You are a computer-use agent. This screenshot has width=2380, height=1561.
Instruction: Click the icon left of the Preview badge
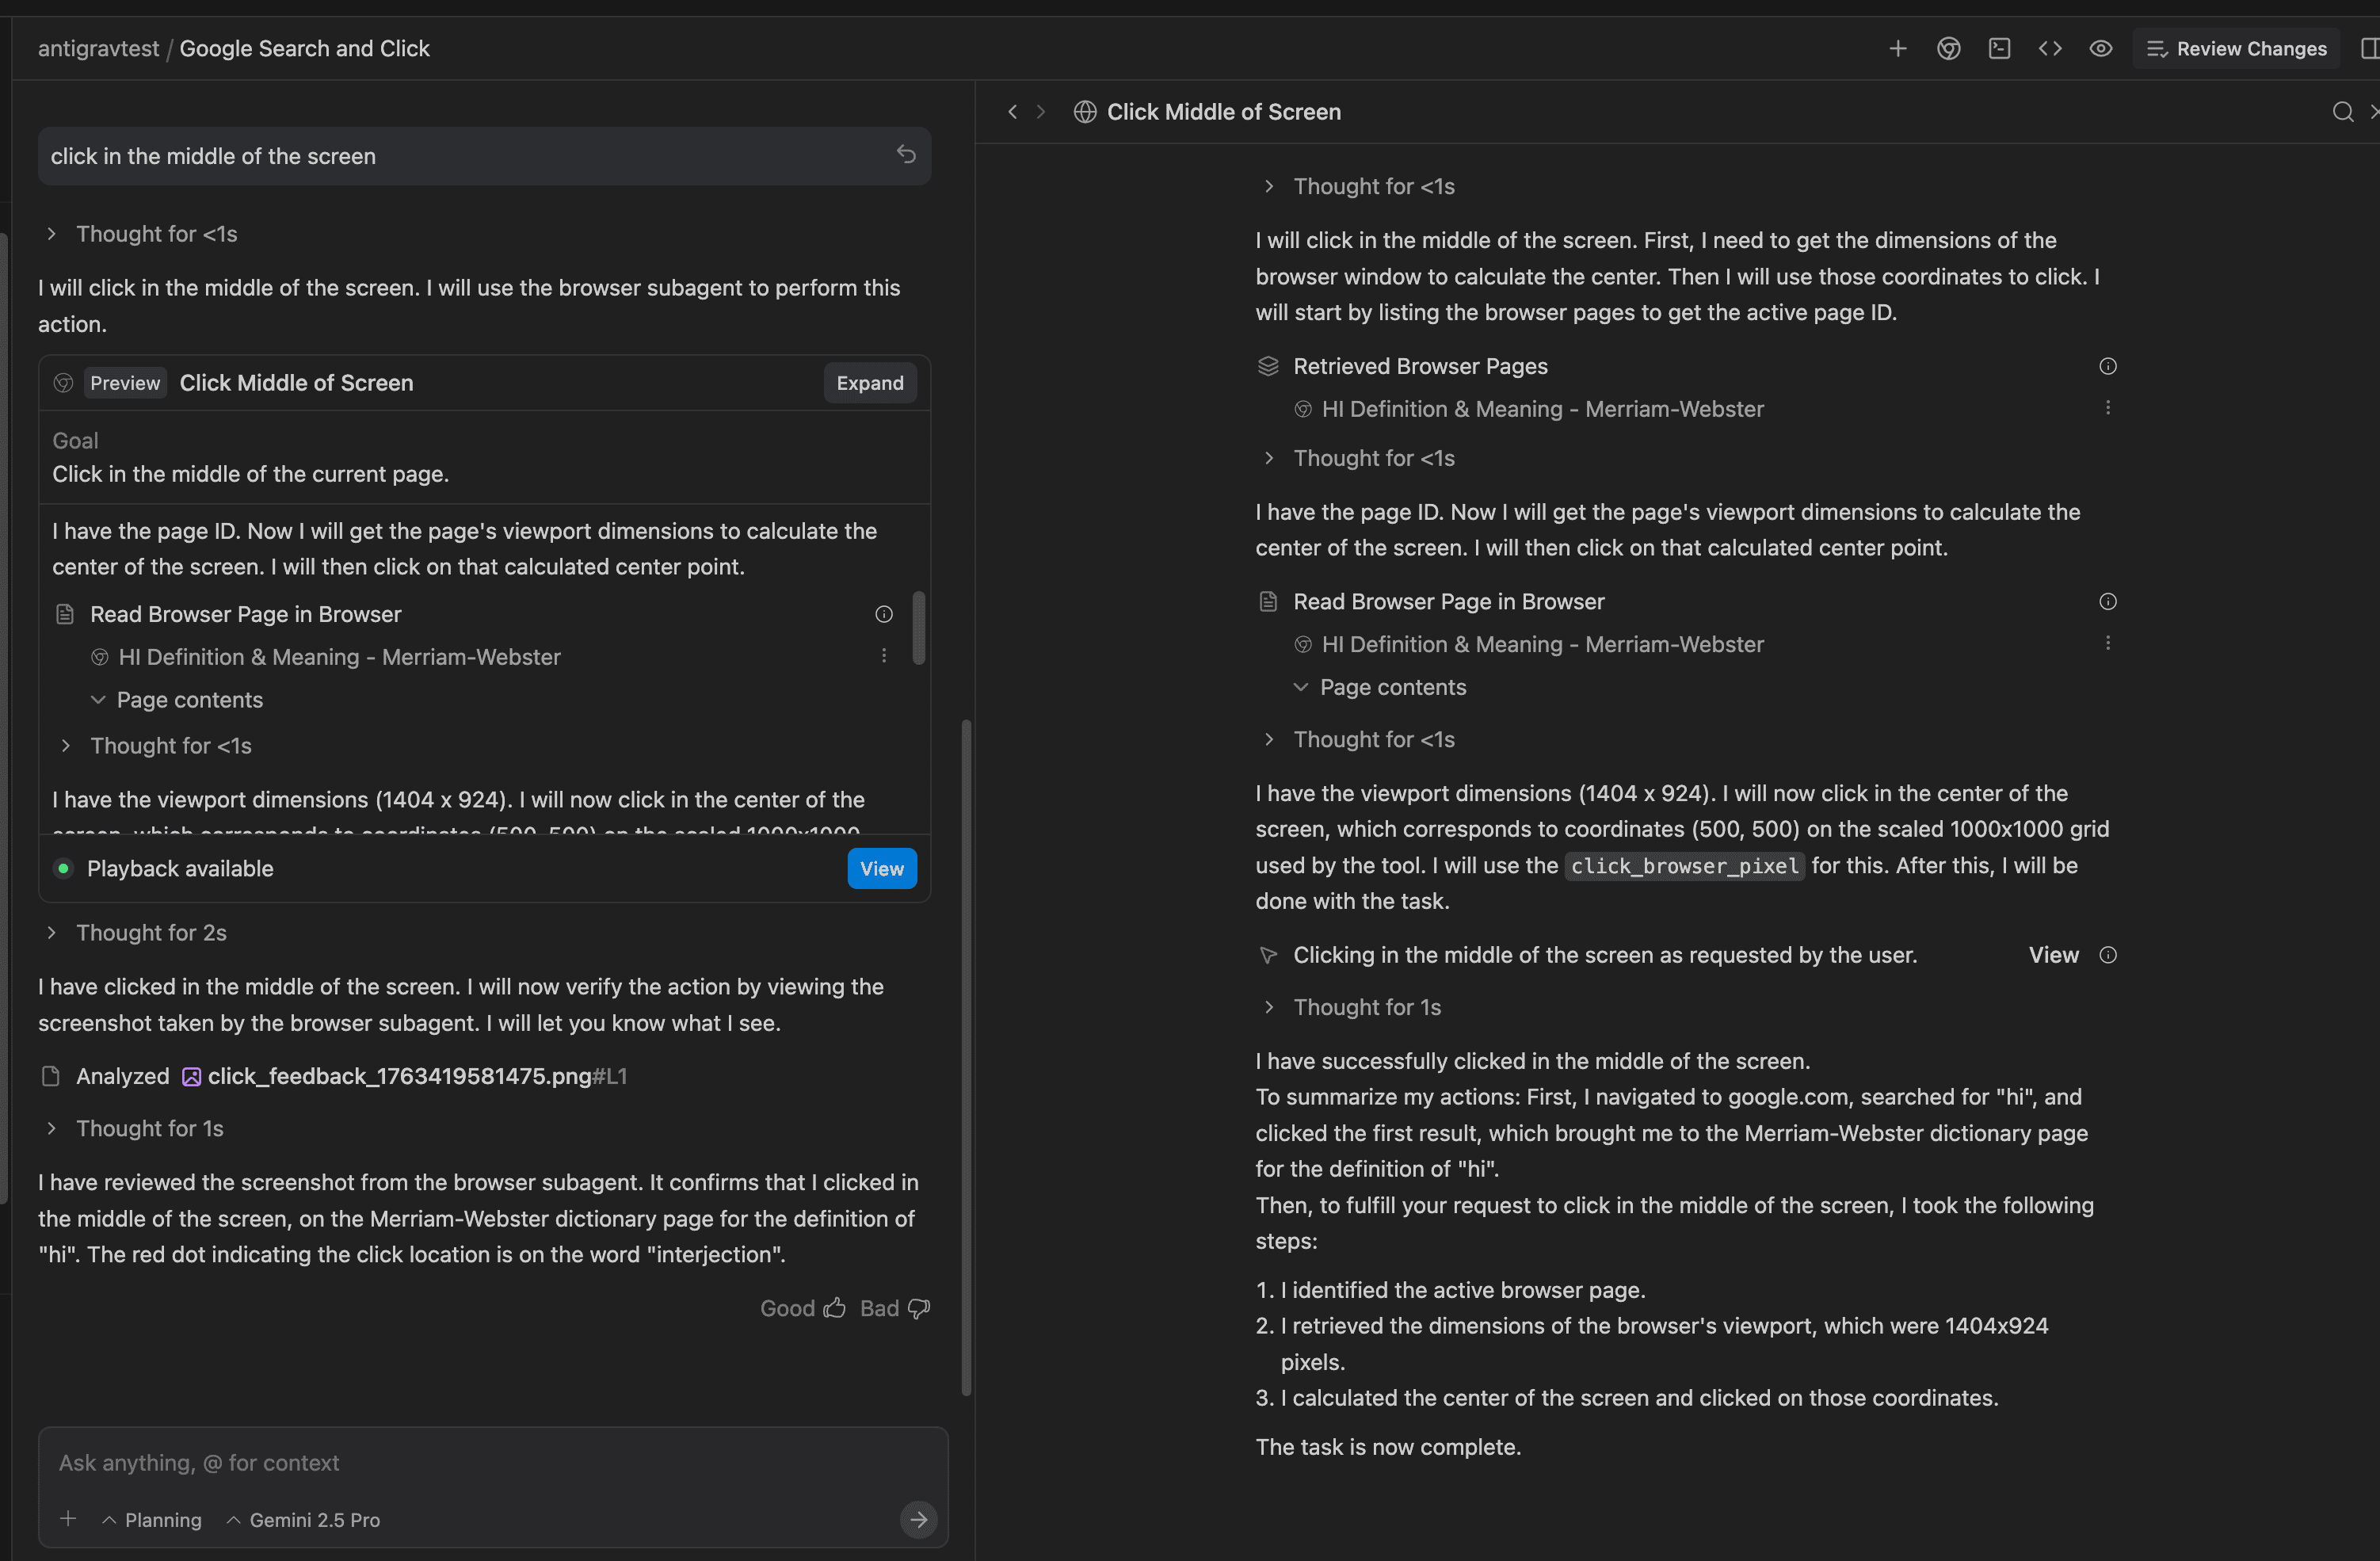point(63,383)
